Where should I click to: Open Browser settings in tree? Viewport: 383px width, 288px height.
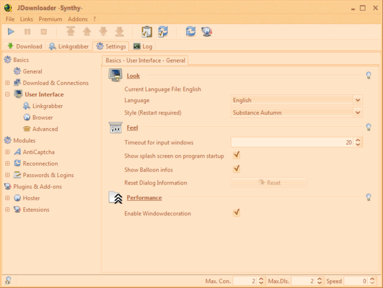[42, 117]
